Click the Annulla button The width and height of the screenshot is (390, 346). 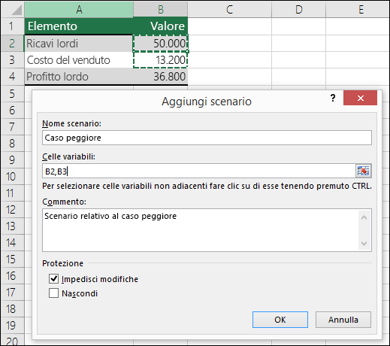coord(343,320)
